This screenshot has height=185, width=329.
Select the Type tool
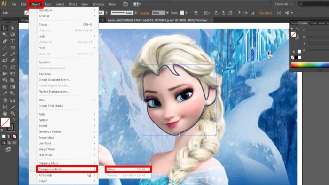click(x=13, y=41)
